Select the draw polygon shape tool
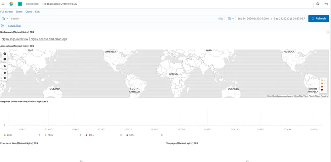 point(5,73)
